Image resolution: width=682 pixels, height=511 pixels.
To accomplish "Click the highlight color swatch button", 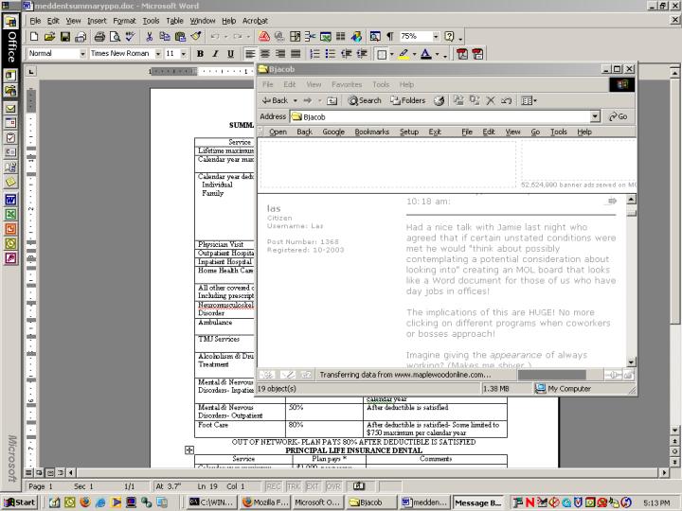I will 404,54.
